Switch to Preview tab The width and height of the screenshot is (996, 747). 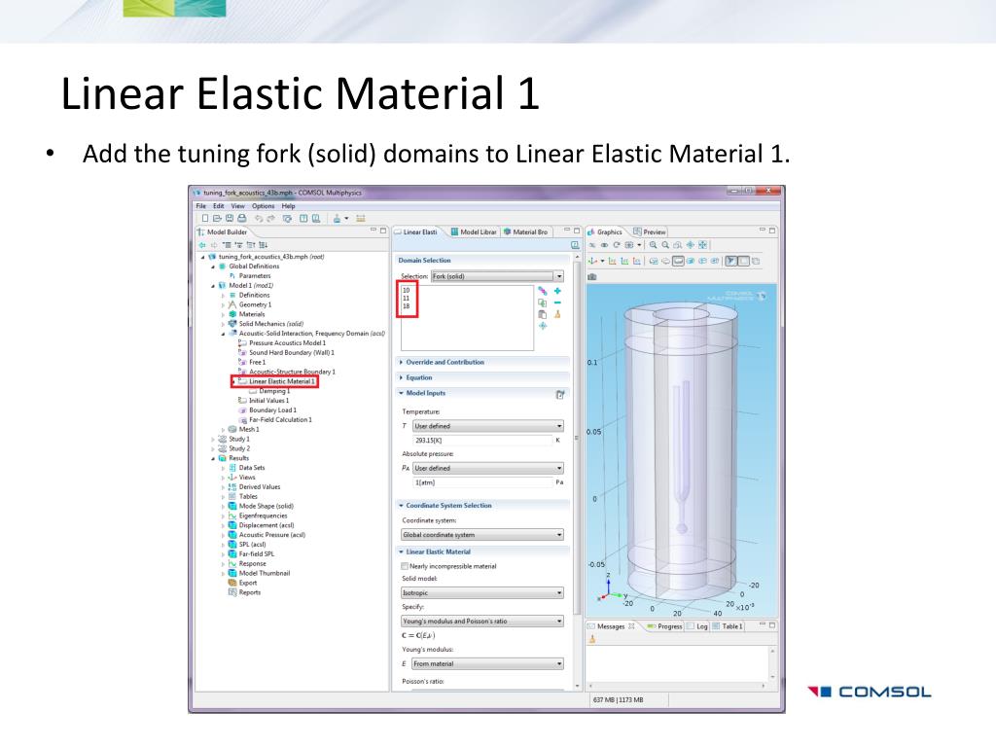click(x=650, y=231)
